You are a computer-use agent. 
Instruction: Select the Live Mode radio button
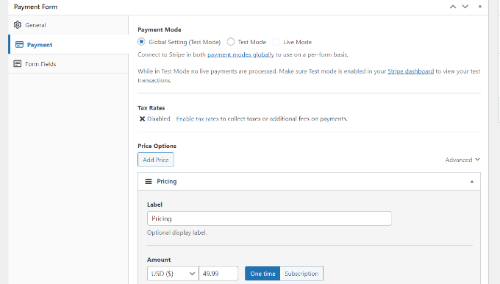(x=276, y=42)
